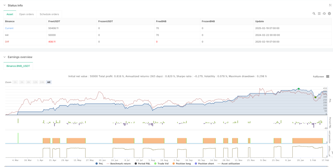Collapse the Status info section chevron
Viewport: 333px width, 167px height.
tap(5, 5)
